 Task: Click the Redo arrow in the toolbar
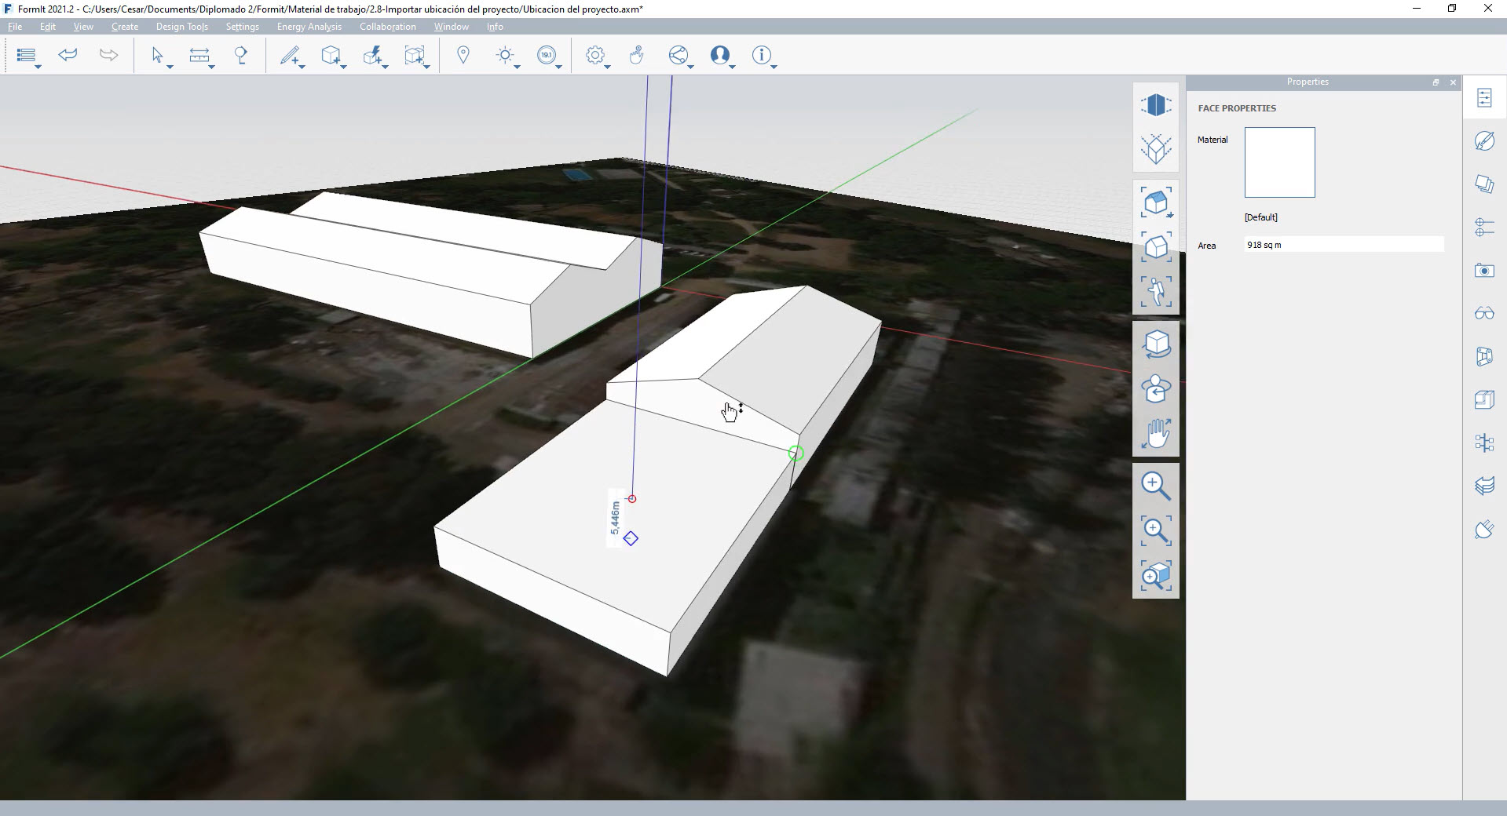pos(108,55)
